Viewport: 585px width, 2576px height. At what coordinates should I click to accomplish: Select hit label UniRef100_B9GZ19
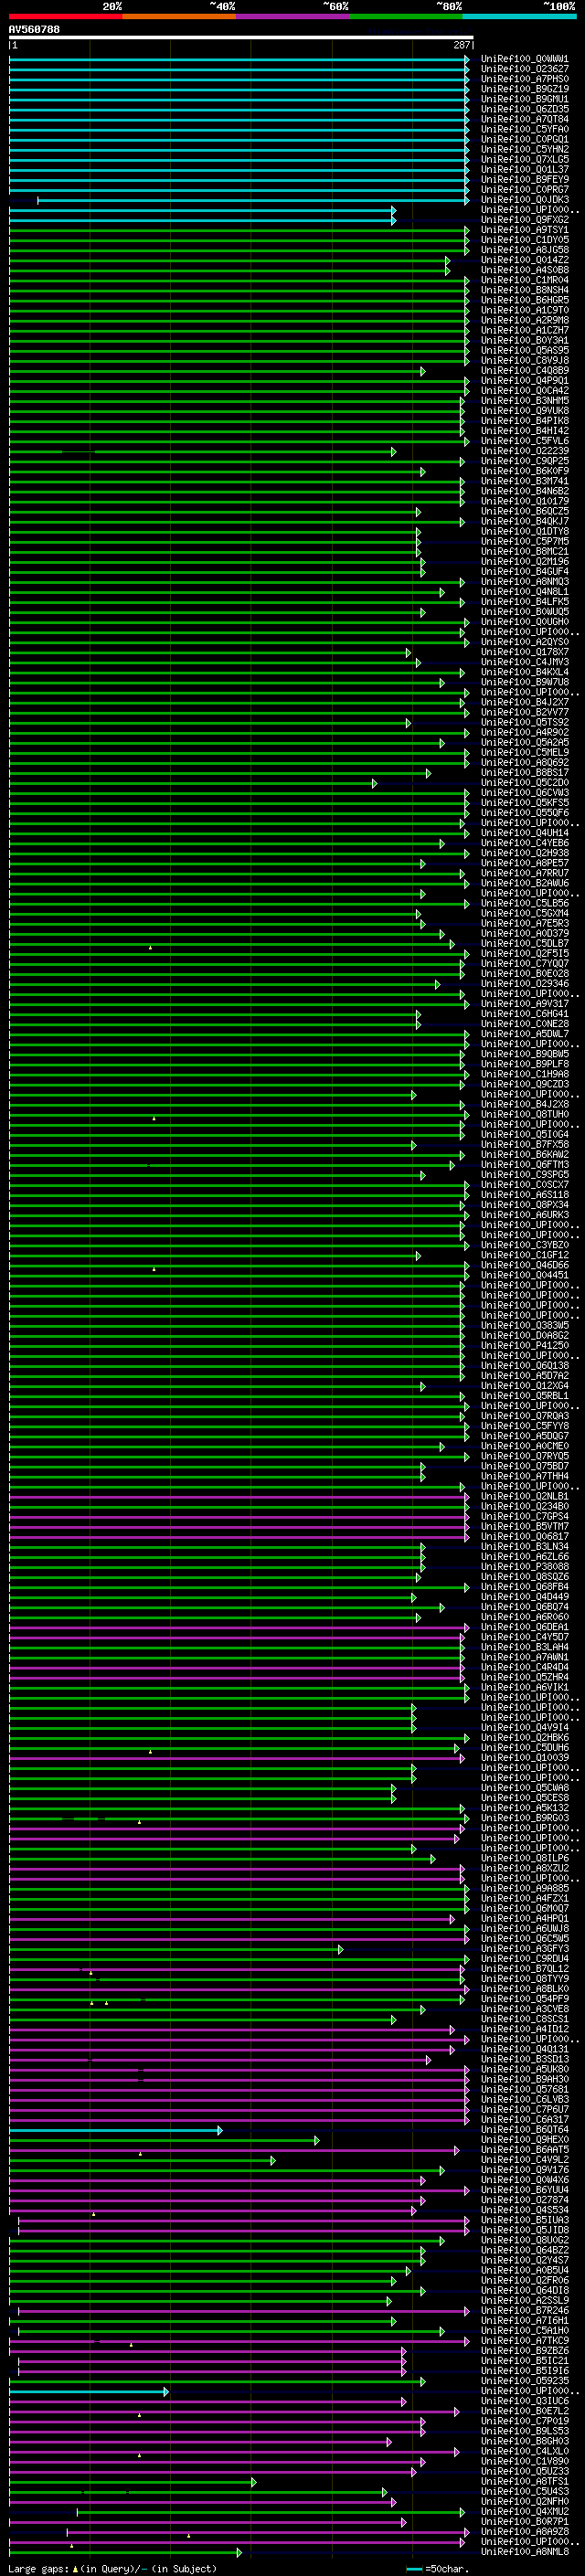click(x=524, y=89)
